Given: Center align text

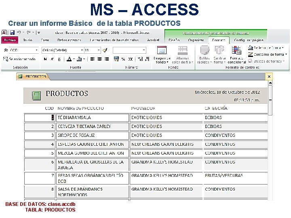Looking at the screenshot, I should click(x=100, y=59).
